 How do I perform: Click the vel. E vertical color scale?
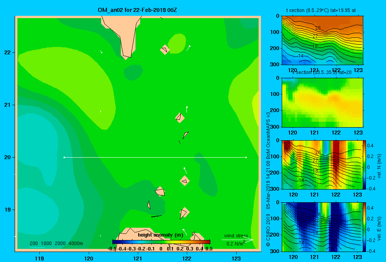tap(365, 227)
